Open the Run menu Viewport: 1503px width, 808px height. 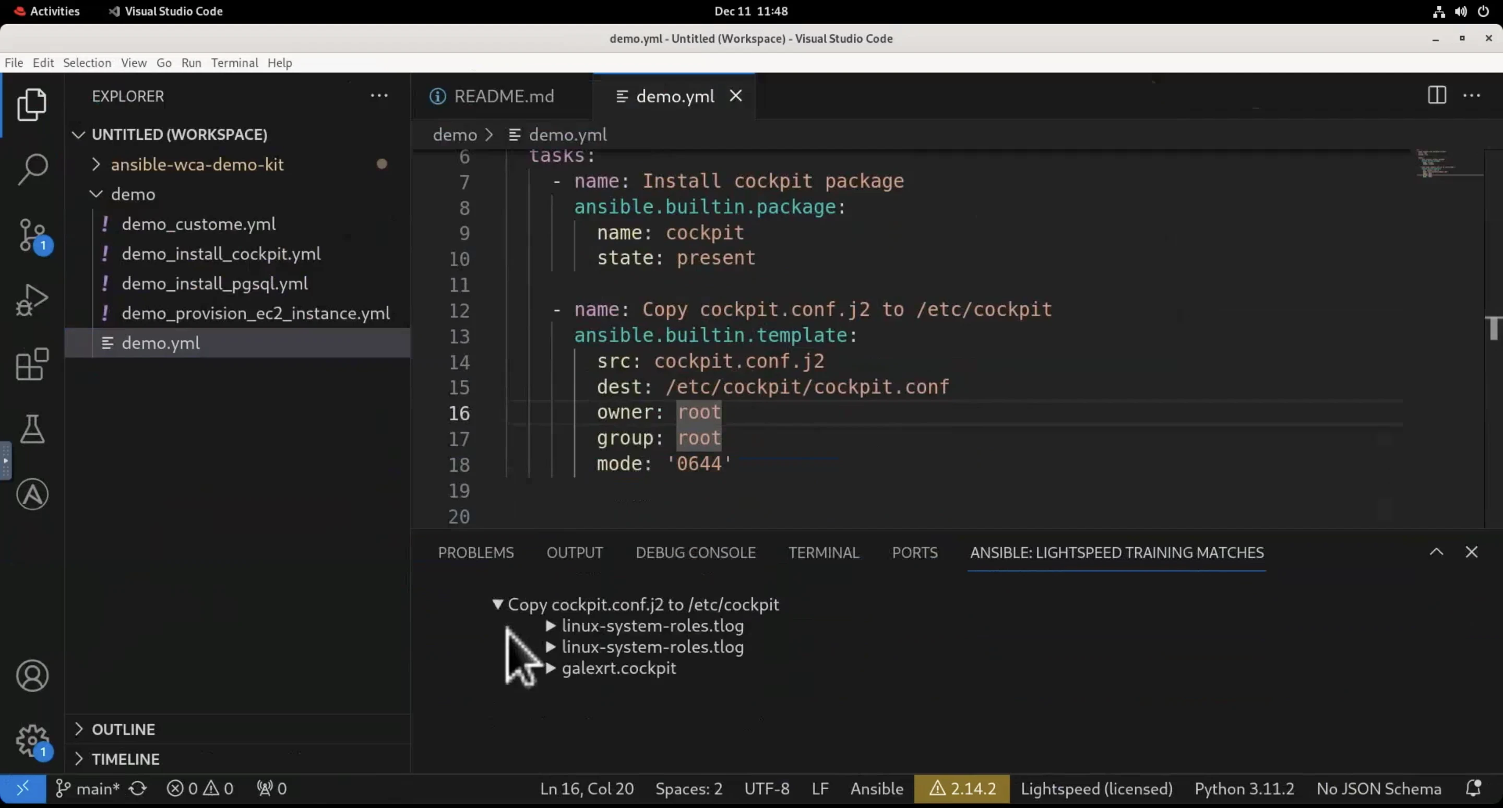tap(192, 63)
